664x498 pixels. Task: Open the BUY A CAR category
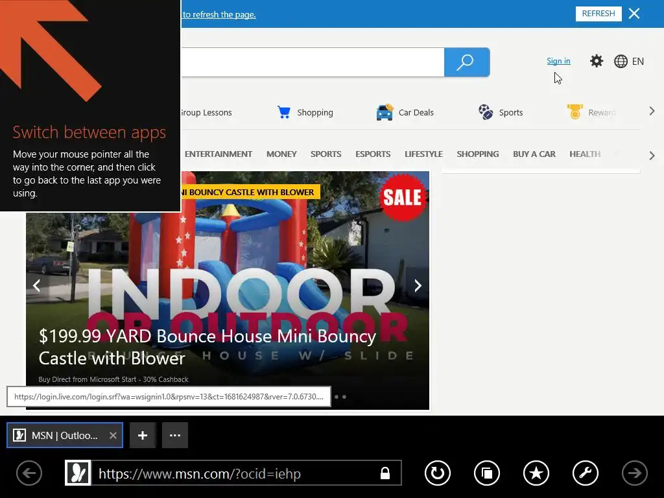point(534,154)
